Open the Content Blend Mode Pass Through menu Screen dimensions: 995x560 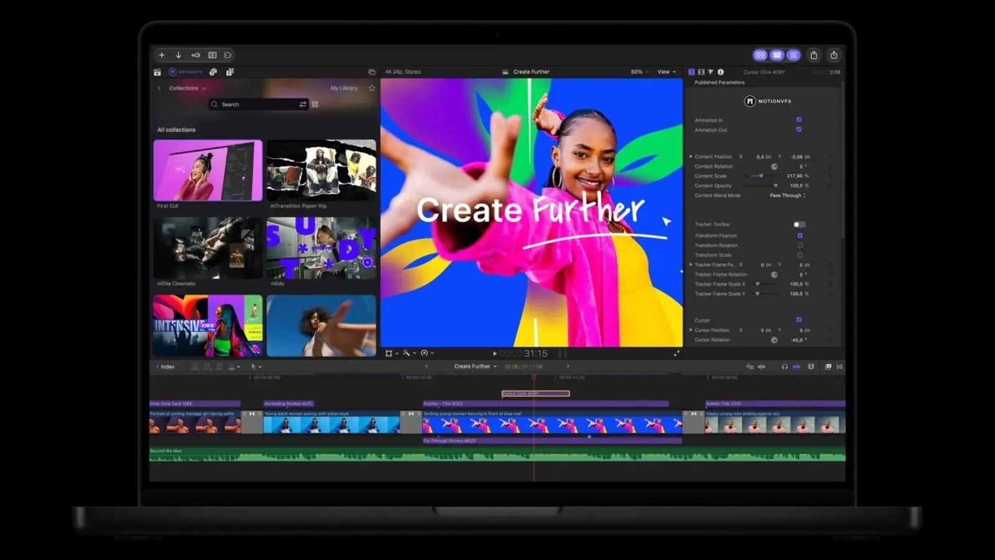coord(788,195)
